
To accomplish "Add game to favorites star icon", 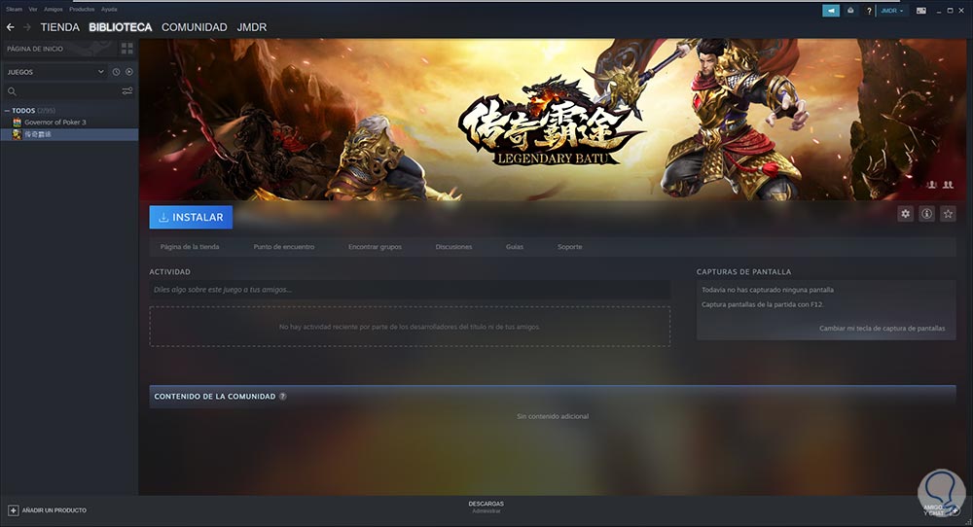I will pyautogui.click(x=948, y=214).
